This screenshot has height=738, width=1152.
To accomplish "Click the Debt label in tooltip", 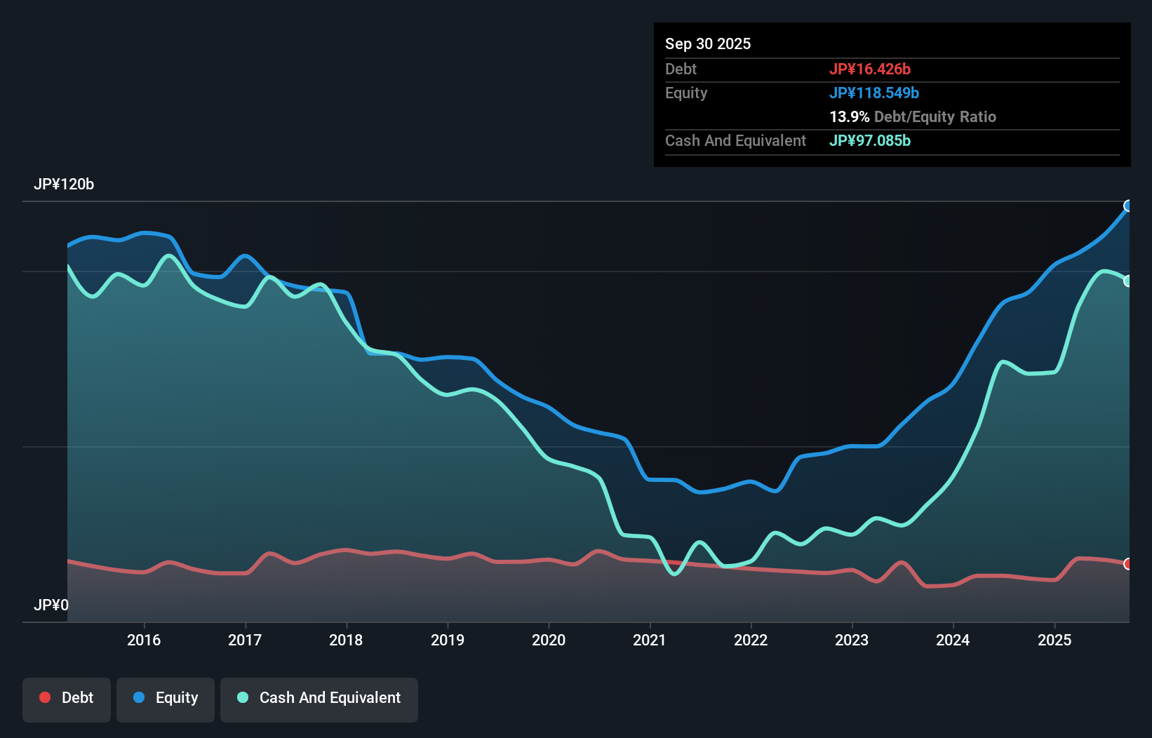I will tap(681, 69).
